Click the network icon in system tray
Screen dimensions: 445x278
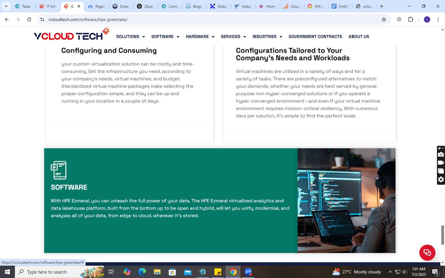coord(397,272)
